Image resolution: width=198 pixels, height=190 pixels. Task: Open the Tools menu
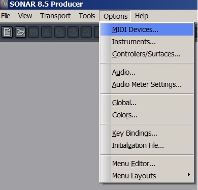pyautogui.click(x=87, y=16)
